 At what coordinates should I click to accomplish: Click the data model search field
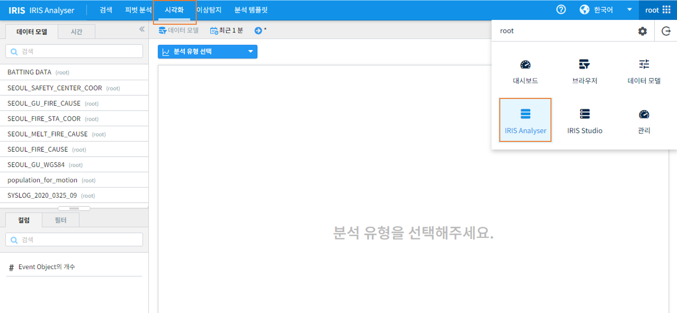(x=74, y=51)
